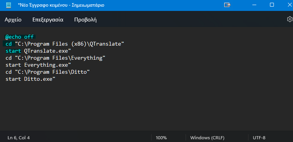Click in the 'cd "C:\Program Files\Everything"' line
The image size is (293, 142).
[55, 58]
